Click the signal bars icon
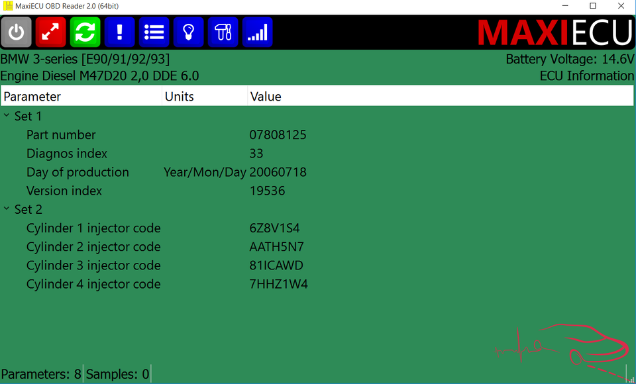 pyautogui.click(x=258, y=32)
